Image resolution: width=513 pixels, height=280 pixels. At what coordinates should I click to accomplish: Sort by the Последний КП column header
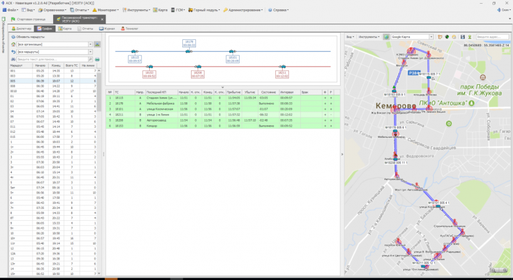click(x=161, y=92)
